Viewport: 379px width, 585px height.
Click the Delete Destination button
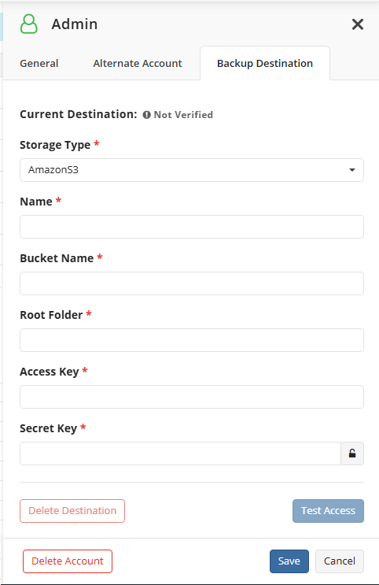click(72, 511)
